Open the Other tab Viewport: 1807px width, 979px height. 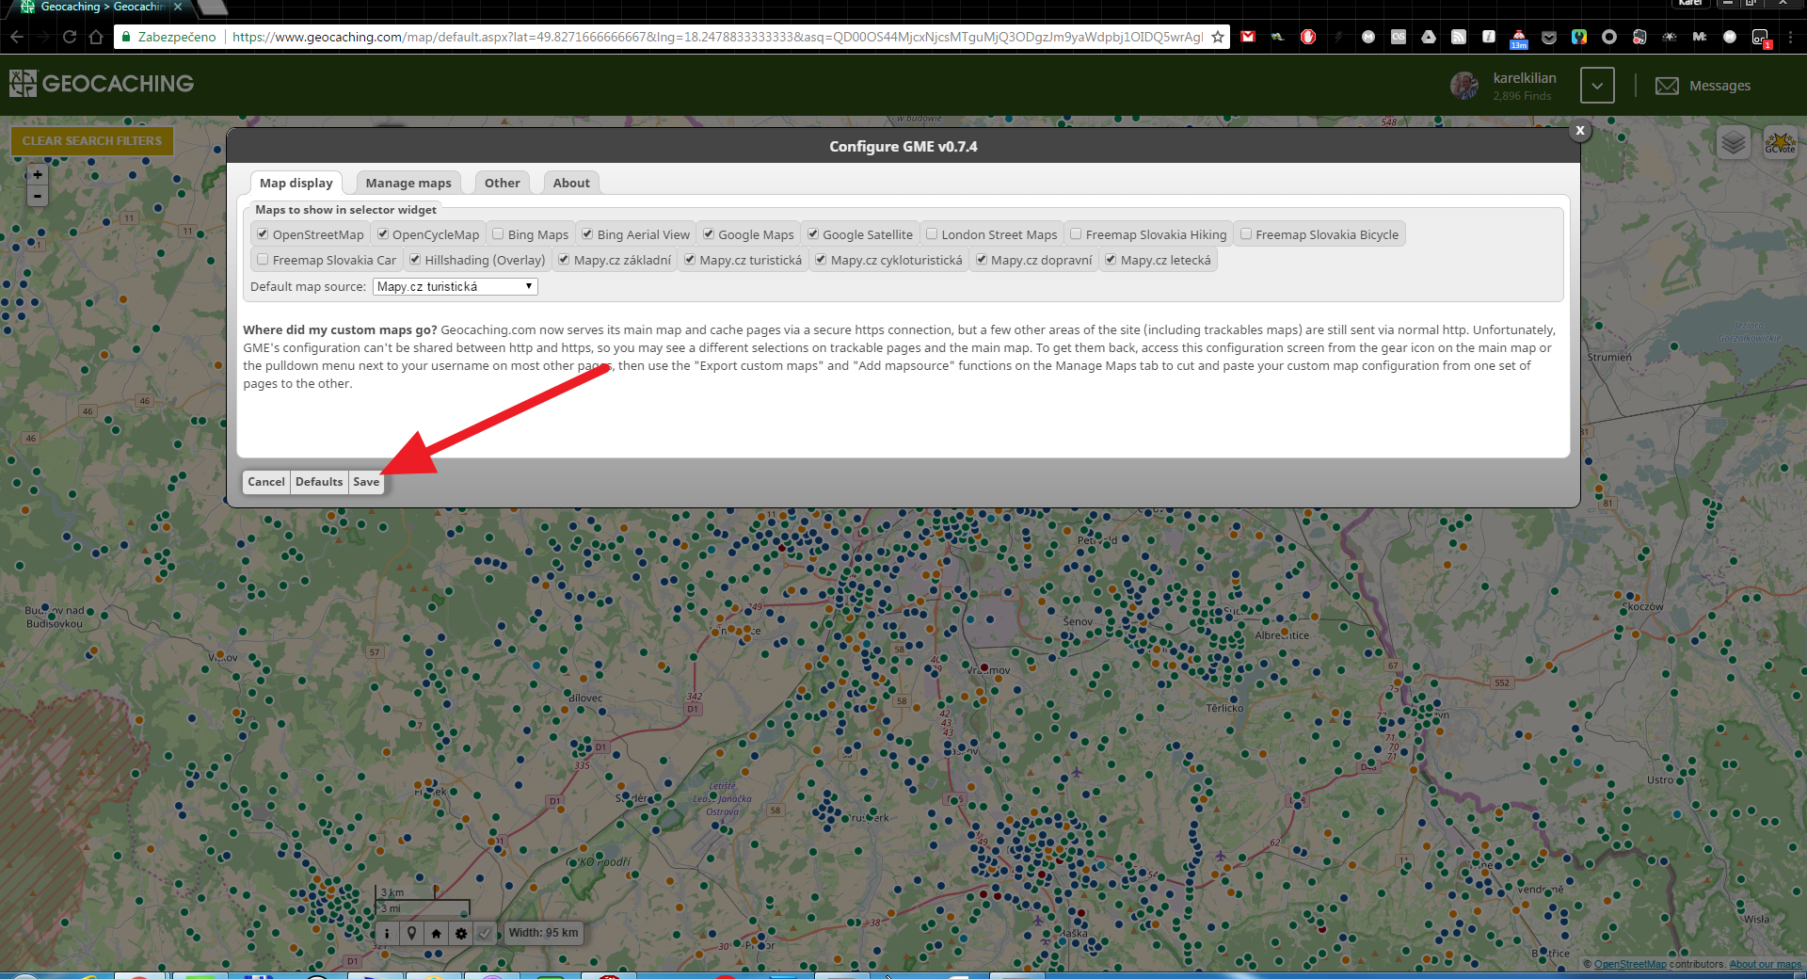tap(503, 183)
